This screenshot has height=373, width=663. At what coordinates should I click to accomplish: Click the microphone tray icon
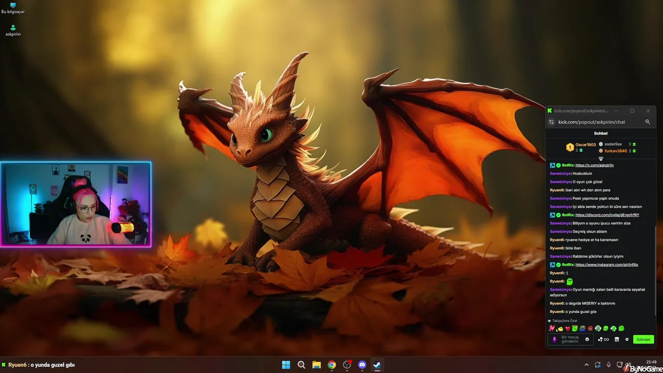[x=609, y=365]
